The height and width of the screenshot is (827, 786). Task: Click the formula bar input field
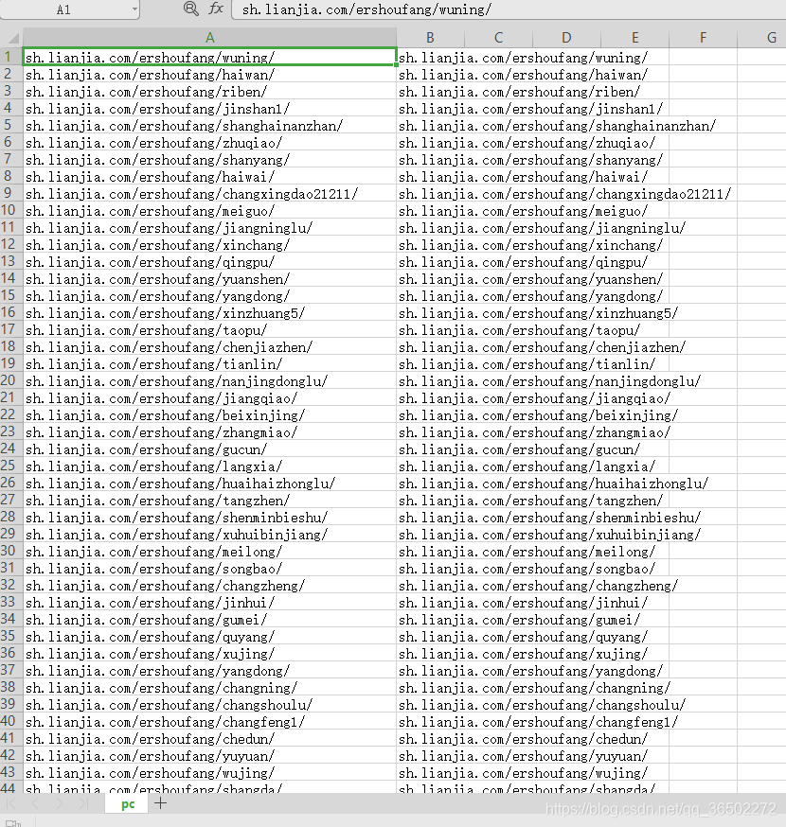click(509, 9)
